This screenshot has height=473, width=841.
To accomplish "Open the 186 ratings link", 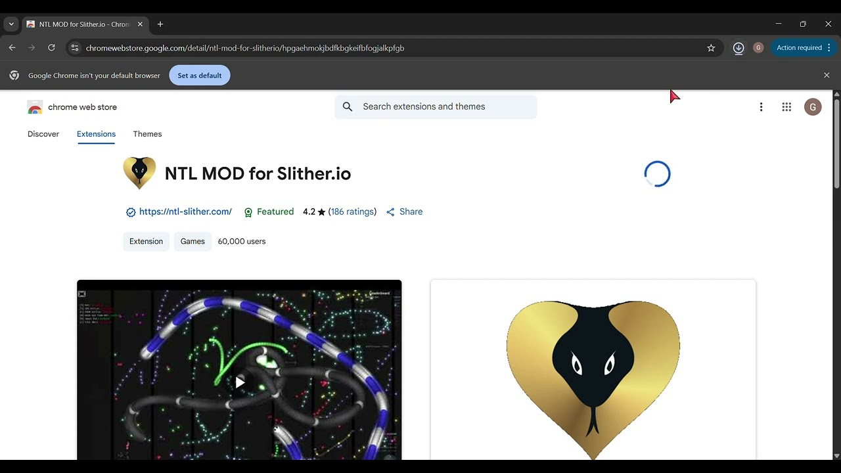I will [x=352, y=212].
